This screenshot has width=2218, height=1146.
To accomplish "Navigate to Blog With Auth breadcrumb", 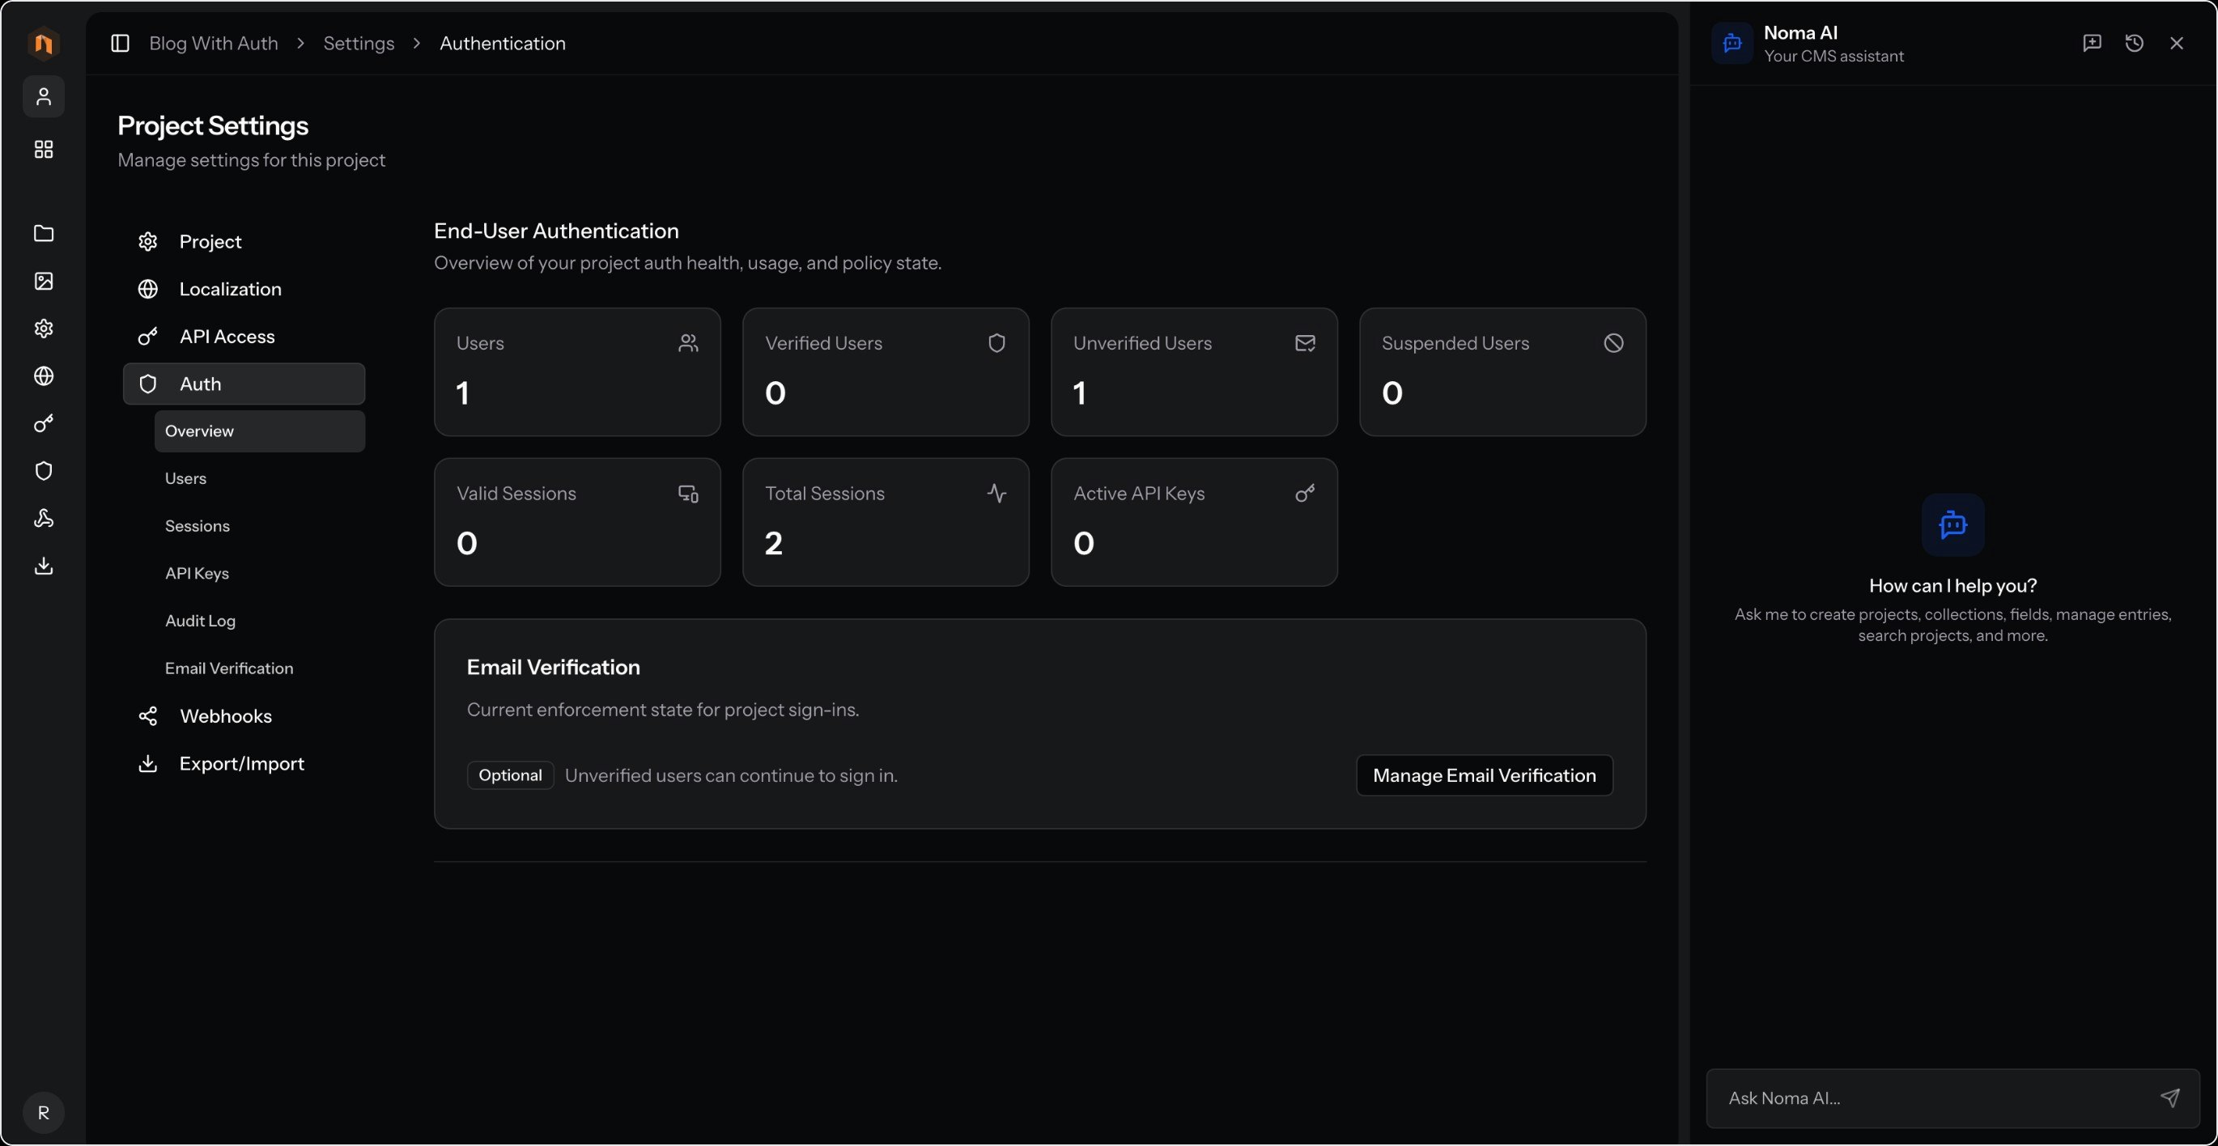I will [x=214, y=43].
